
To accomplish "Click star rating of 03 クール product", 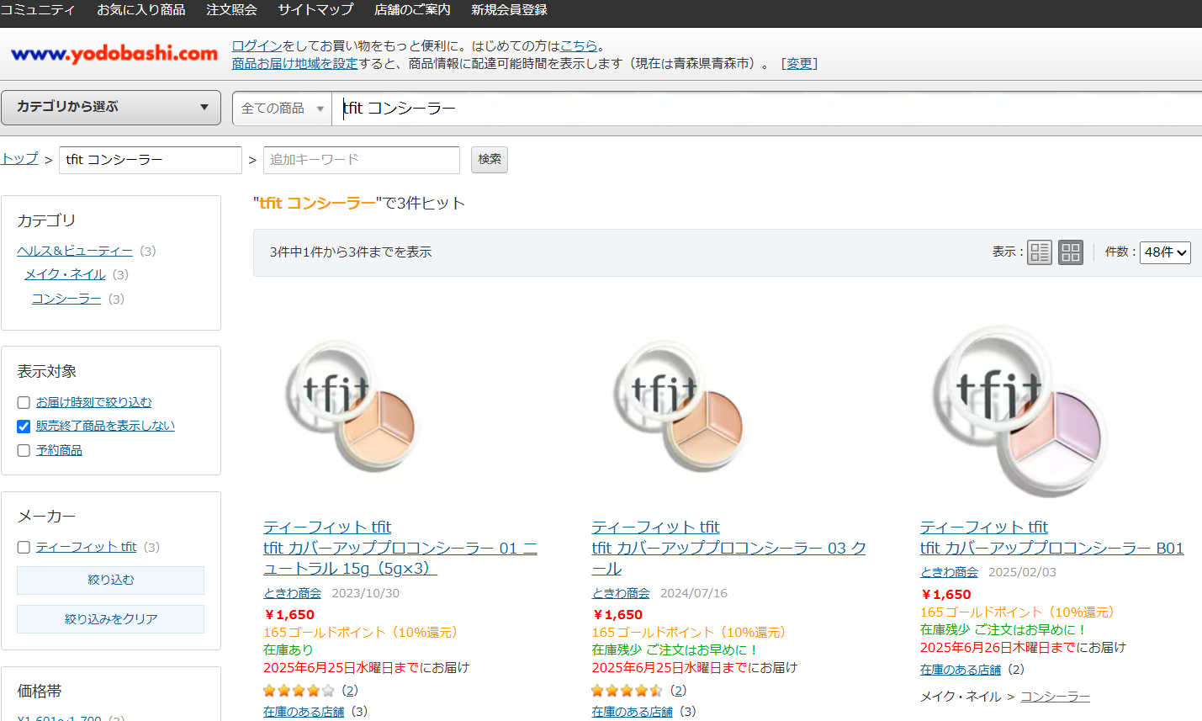I will click(x=627, y=691).
